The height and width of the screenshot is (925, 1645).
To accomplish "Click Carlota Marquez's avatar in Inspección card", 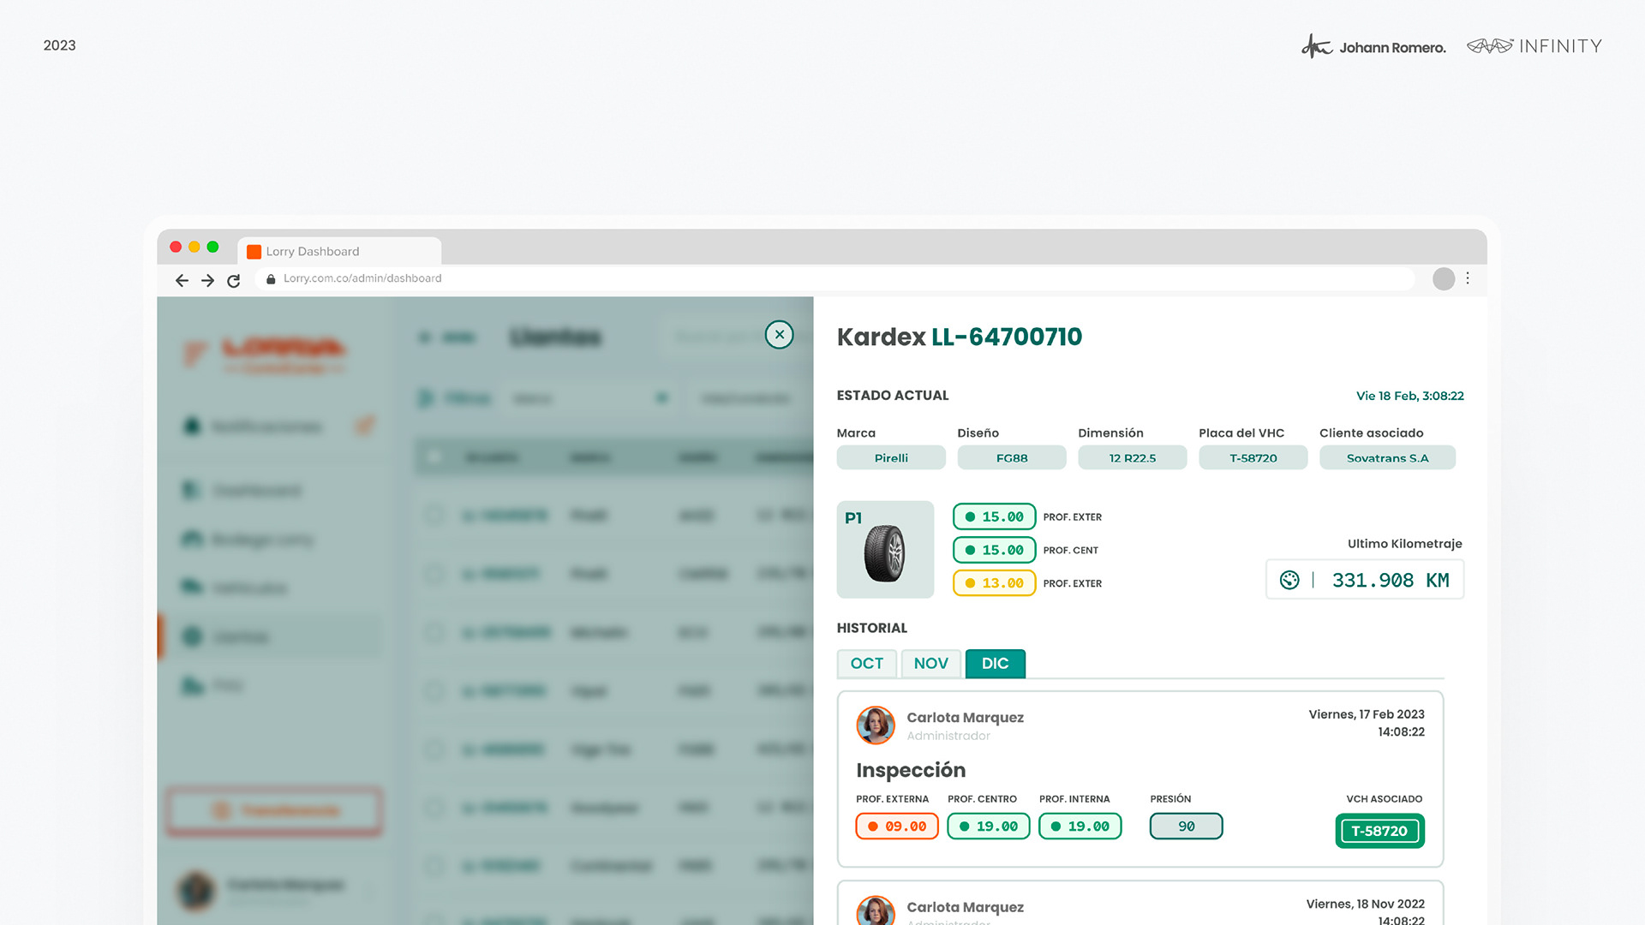I will (876, 725).
